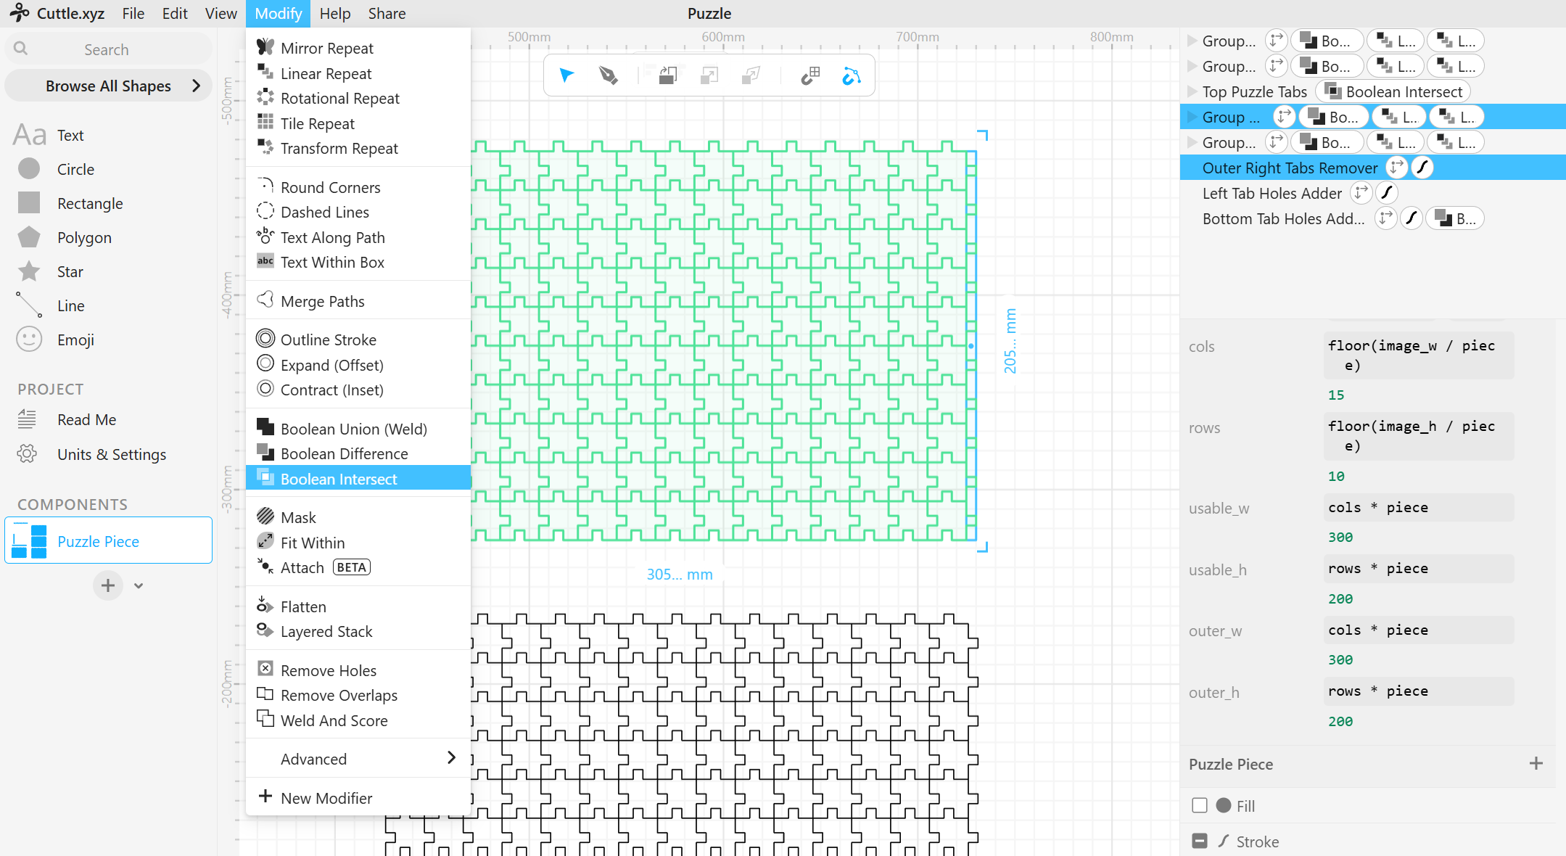Click the Puzzle Piece component thumbnail

pos(29,540)
